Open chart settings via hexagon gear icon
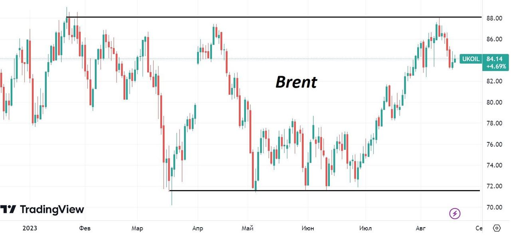 (x=497, y=228)
